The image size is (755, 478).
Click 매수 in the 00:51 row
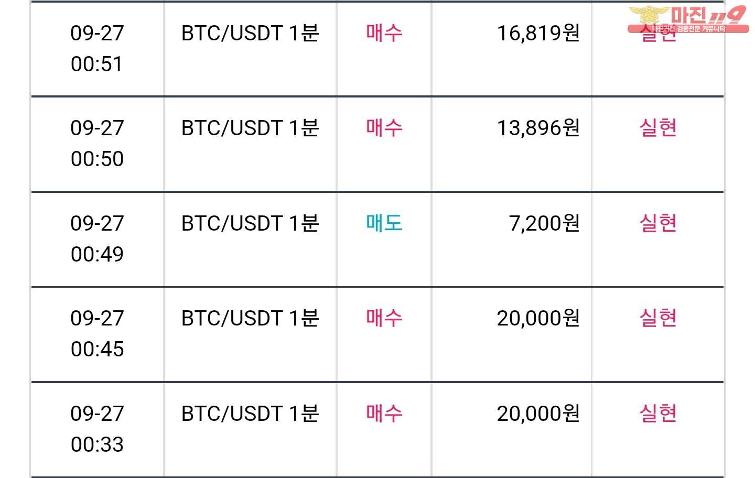pos(384,33)
